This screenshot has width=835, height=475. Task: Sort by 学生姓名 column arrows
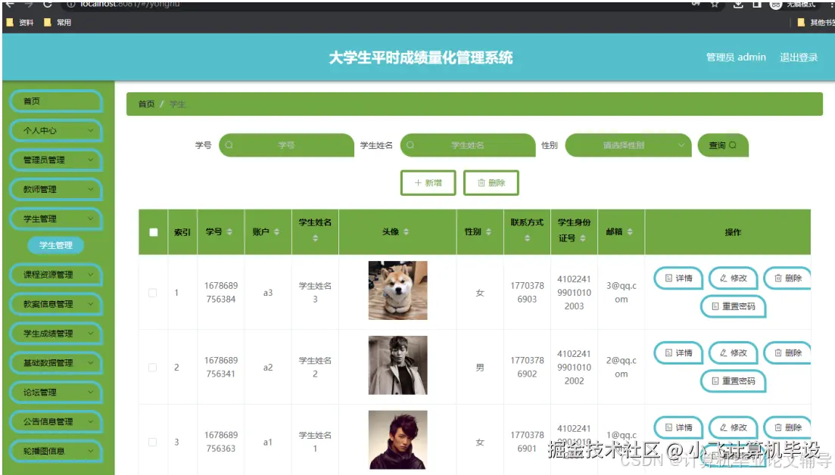pyautogui.click(x=315, y=238)
